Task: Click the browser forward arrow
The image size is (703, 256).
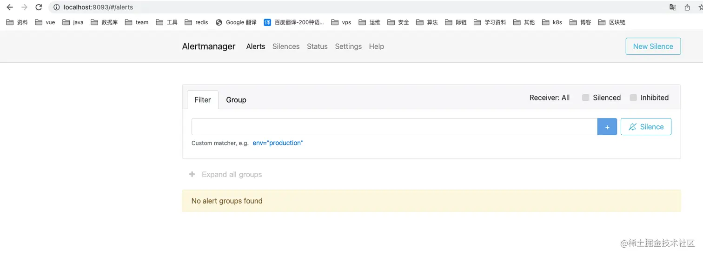Action: 24,7
